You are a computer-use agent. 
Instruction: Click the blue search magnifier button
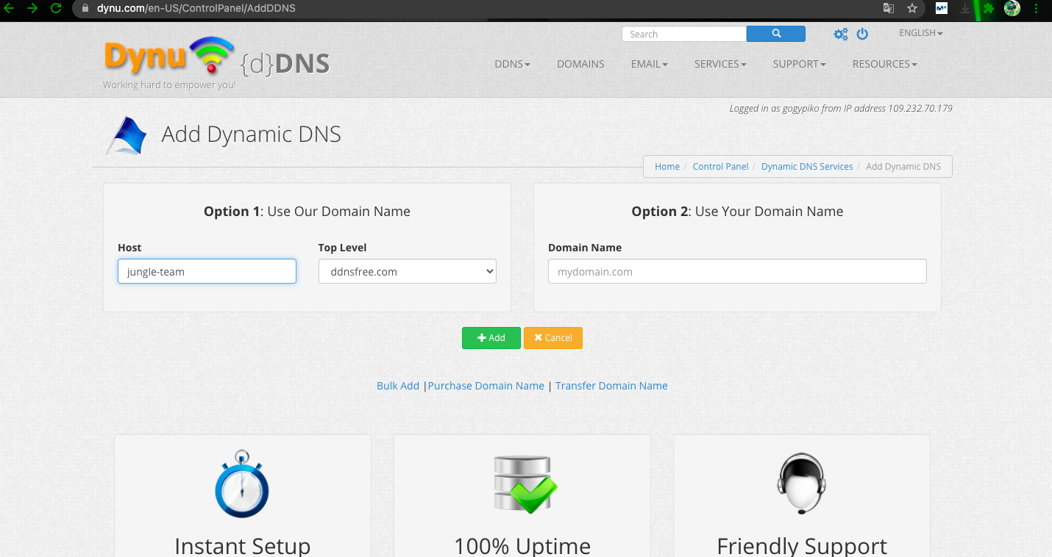point(775,34)
